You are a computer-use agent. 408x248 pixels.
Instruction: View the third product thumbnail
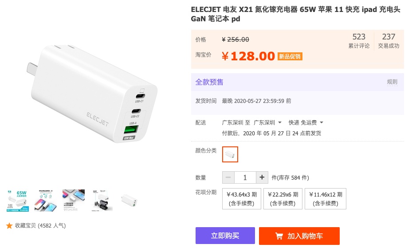point(73,201)
